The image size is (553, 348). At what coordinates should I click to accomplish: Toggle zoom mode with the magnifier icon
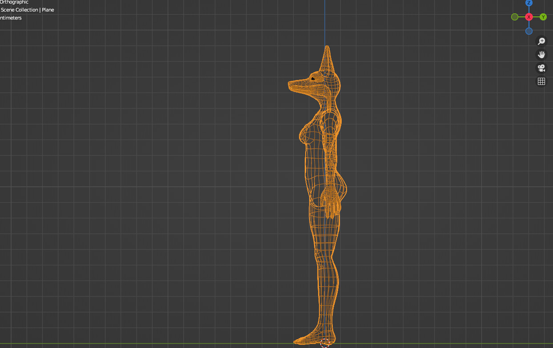click(x=541, y=41)
